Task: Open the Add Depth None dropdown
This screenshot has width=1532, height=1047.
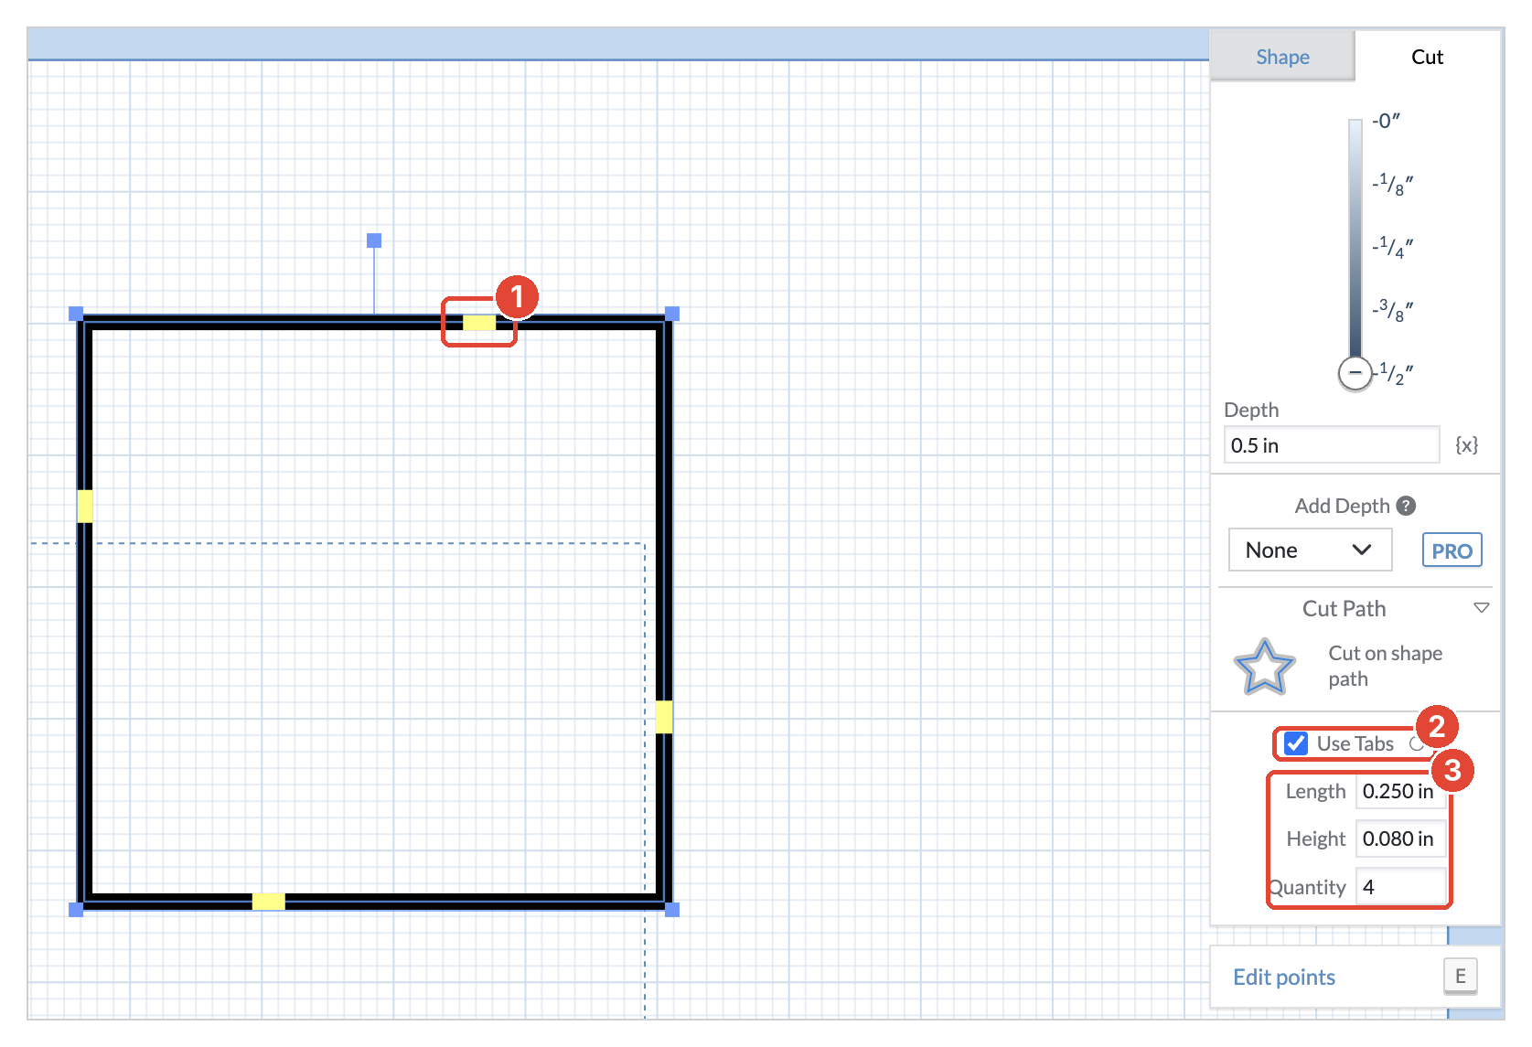Action: 1310,550
